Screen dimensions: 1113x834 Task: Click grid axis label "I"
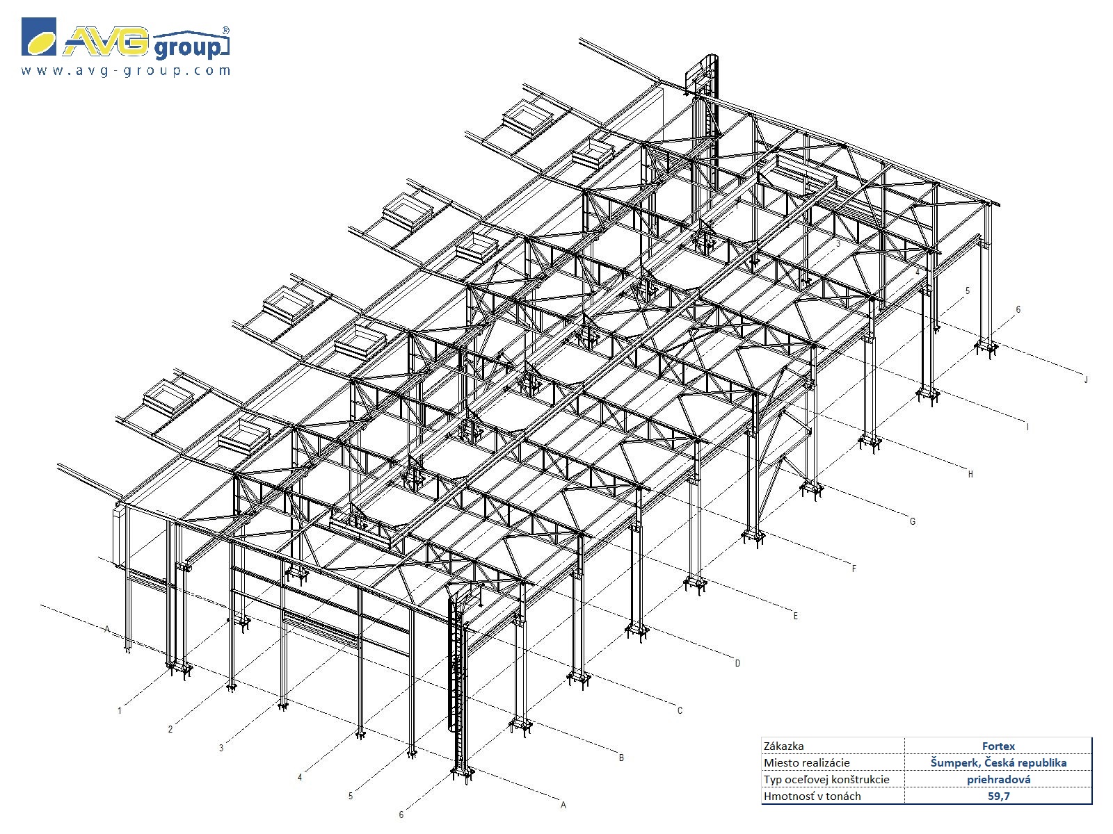click(1027, 427)
